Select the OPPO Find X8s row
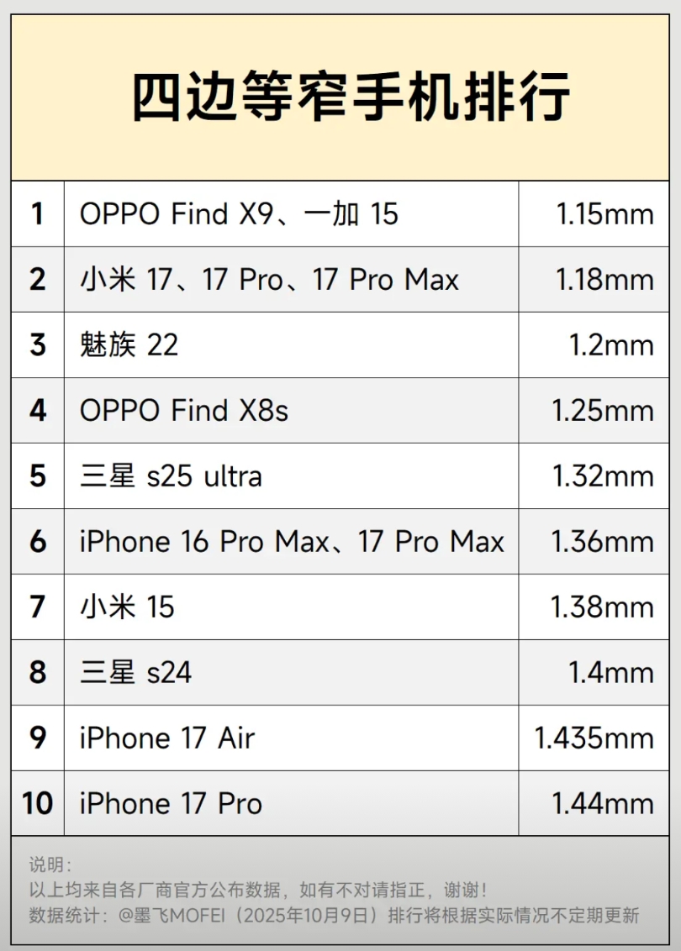681x951 pixels. (x=184, y=411)
